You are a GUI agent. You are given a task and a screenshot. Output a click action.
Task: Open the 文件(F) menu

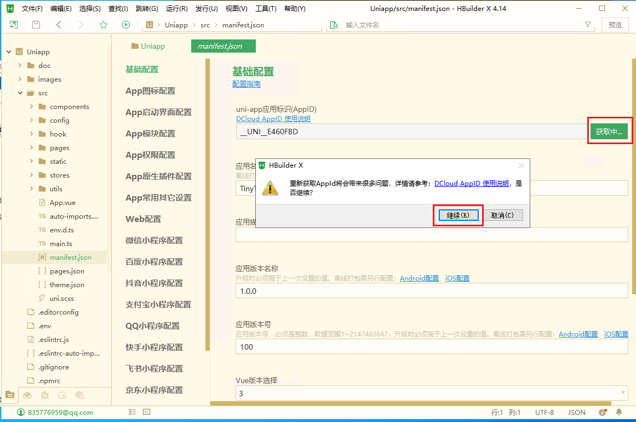pyautogui.click(x=32, y=9)
